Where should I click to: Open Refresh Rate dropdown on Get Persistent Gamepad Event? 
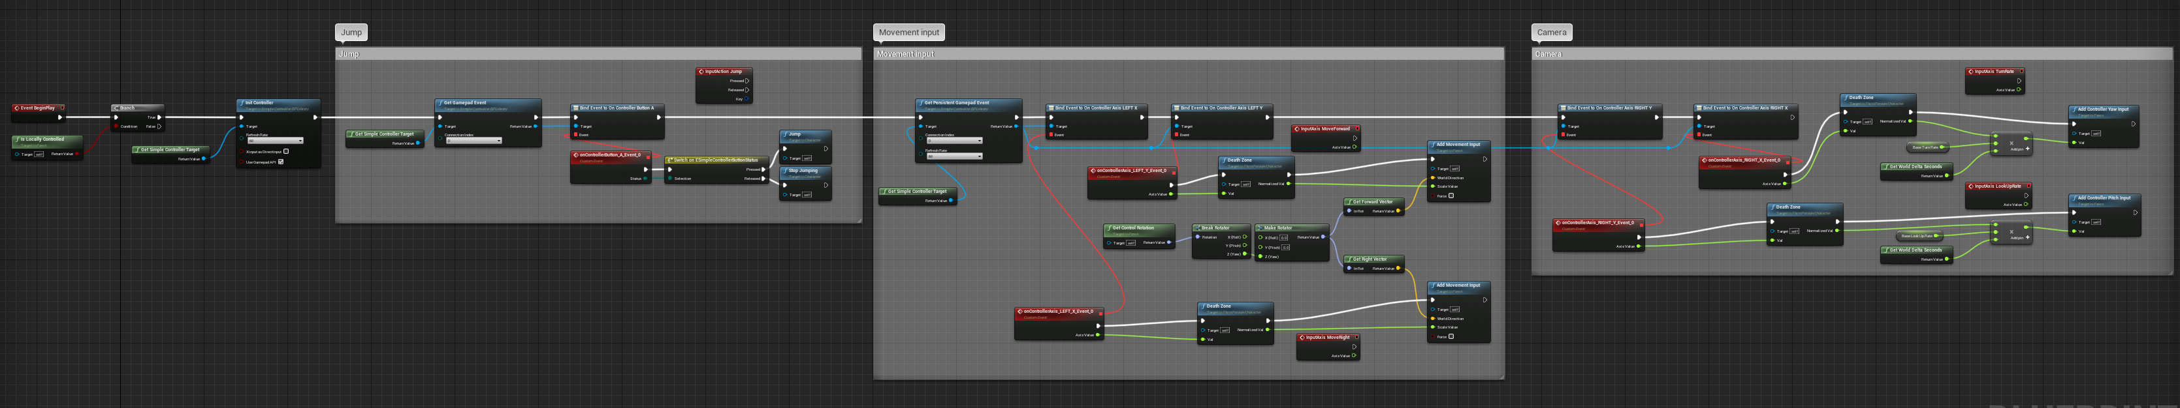coord(954,156)
